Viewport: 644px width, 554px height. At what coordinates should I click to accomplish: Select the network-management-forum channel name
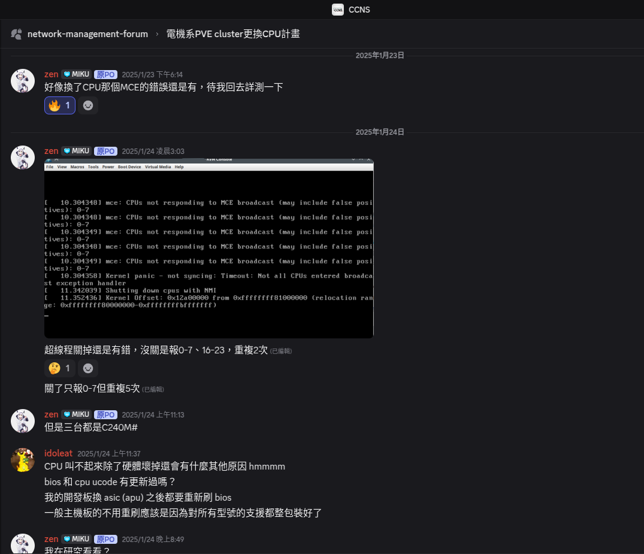87,34
